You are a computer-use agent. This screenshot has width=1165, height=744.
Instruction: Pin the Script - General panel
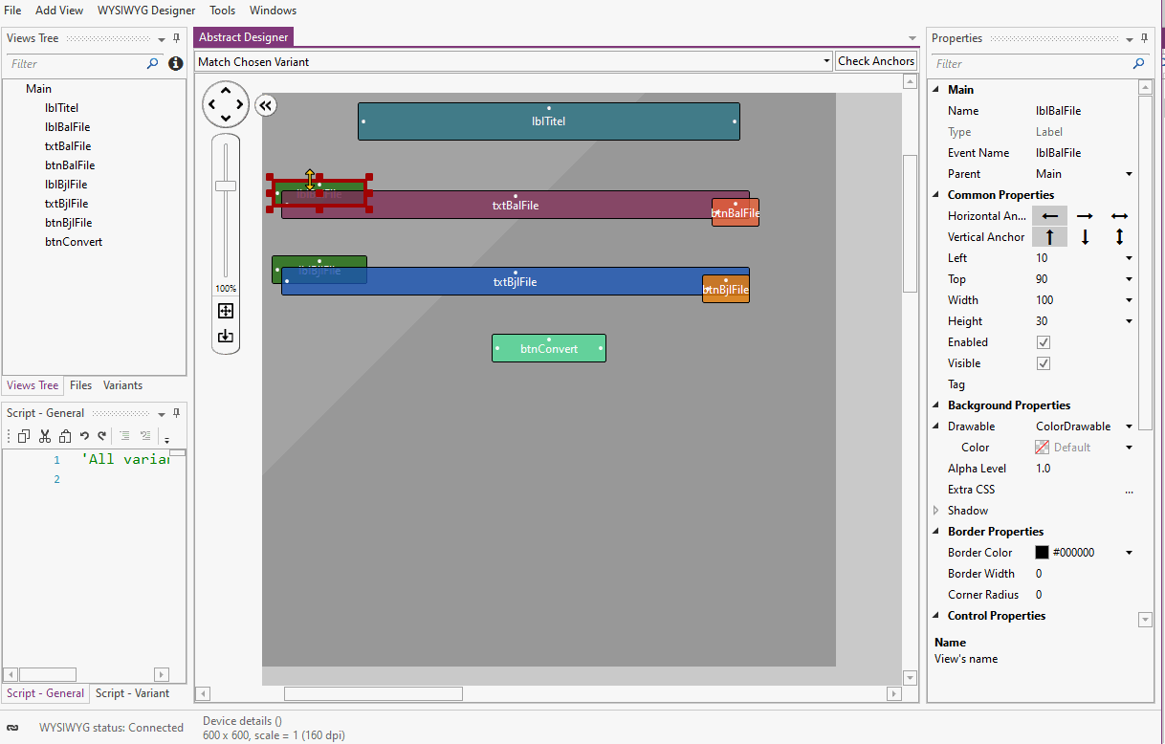[x=177, y=413]
